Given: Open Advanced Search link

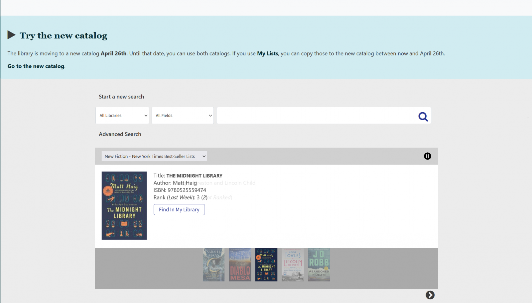Looking at the screenshot, I should [x=120, y=134].
